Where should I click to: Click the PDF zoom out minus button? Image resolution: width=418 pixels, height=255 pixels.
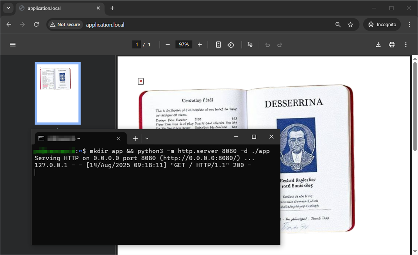[x=168, y=45]
